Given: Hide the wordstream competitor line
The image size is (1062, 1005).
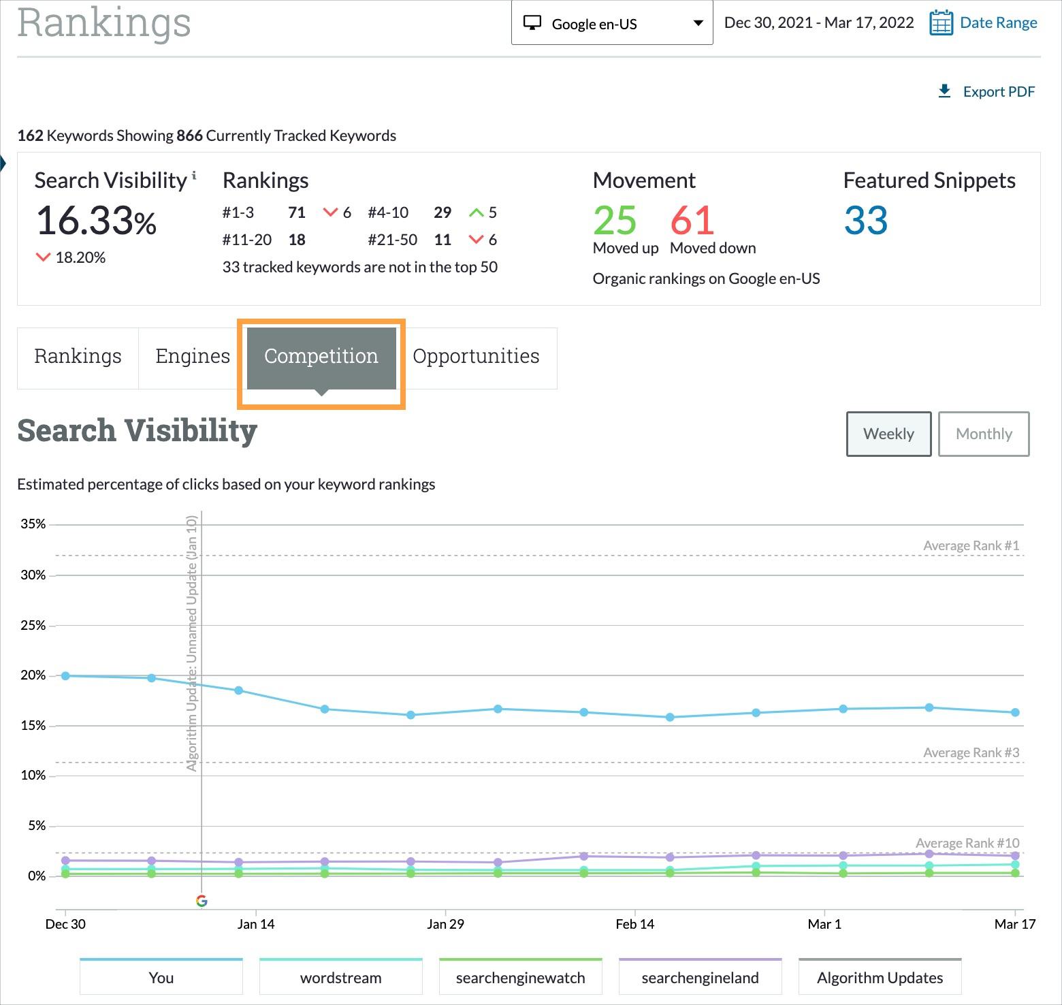Looking at the screenshot, I should point(340,977).
